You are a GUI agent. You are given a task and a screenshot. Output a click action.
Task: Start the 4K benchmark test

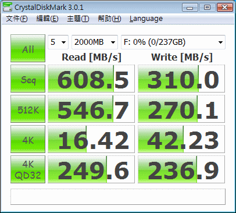[x=28, y=139]
